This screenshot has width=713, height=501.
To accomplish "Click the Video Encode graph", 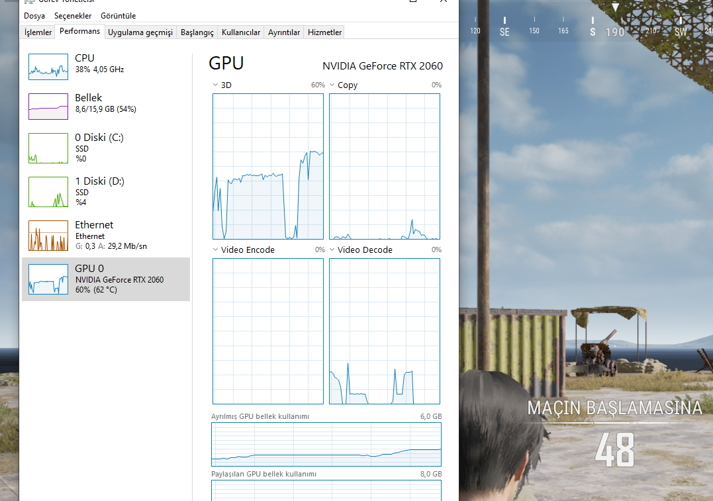I will 268,331.
